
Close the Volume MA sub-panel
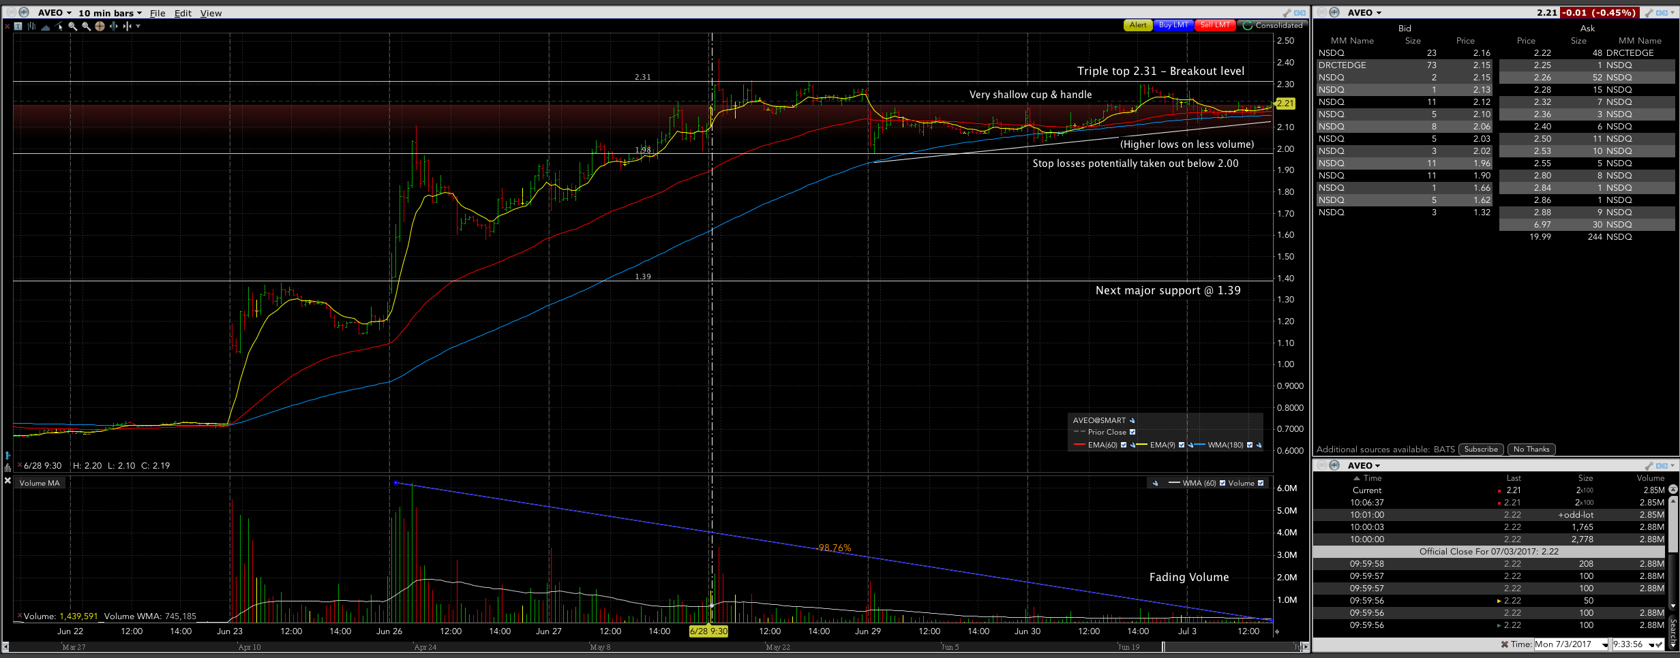8,481
